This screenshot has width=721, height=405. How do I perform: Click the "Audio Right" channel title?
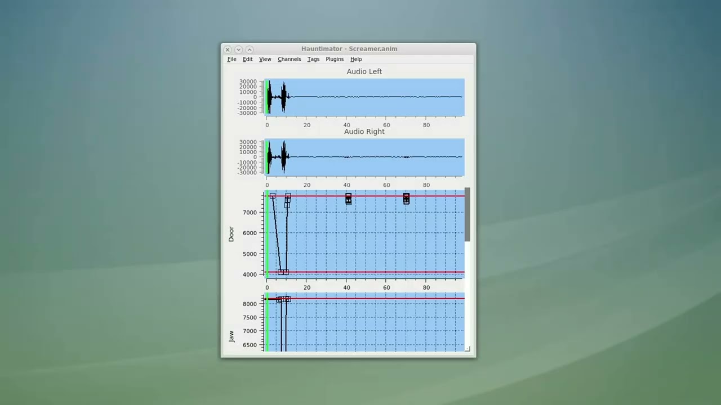[x=364, y=132]
